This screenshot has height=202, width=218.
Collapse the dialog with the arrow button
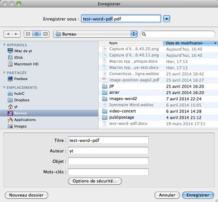pyautogui.click(x=167, y=19)
